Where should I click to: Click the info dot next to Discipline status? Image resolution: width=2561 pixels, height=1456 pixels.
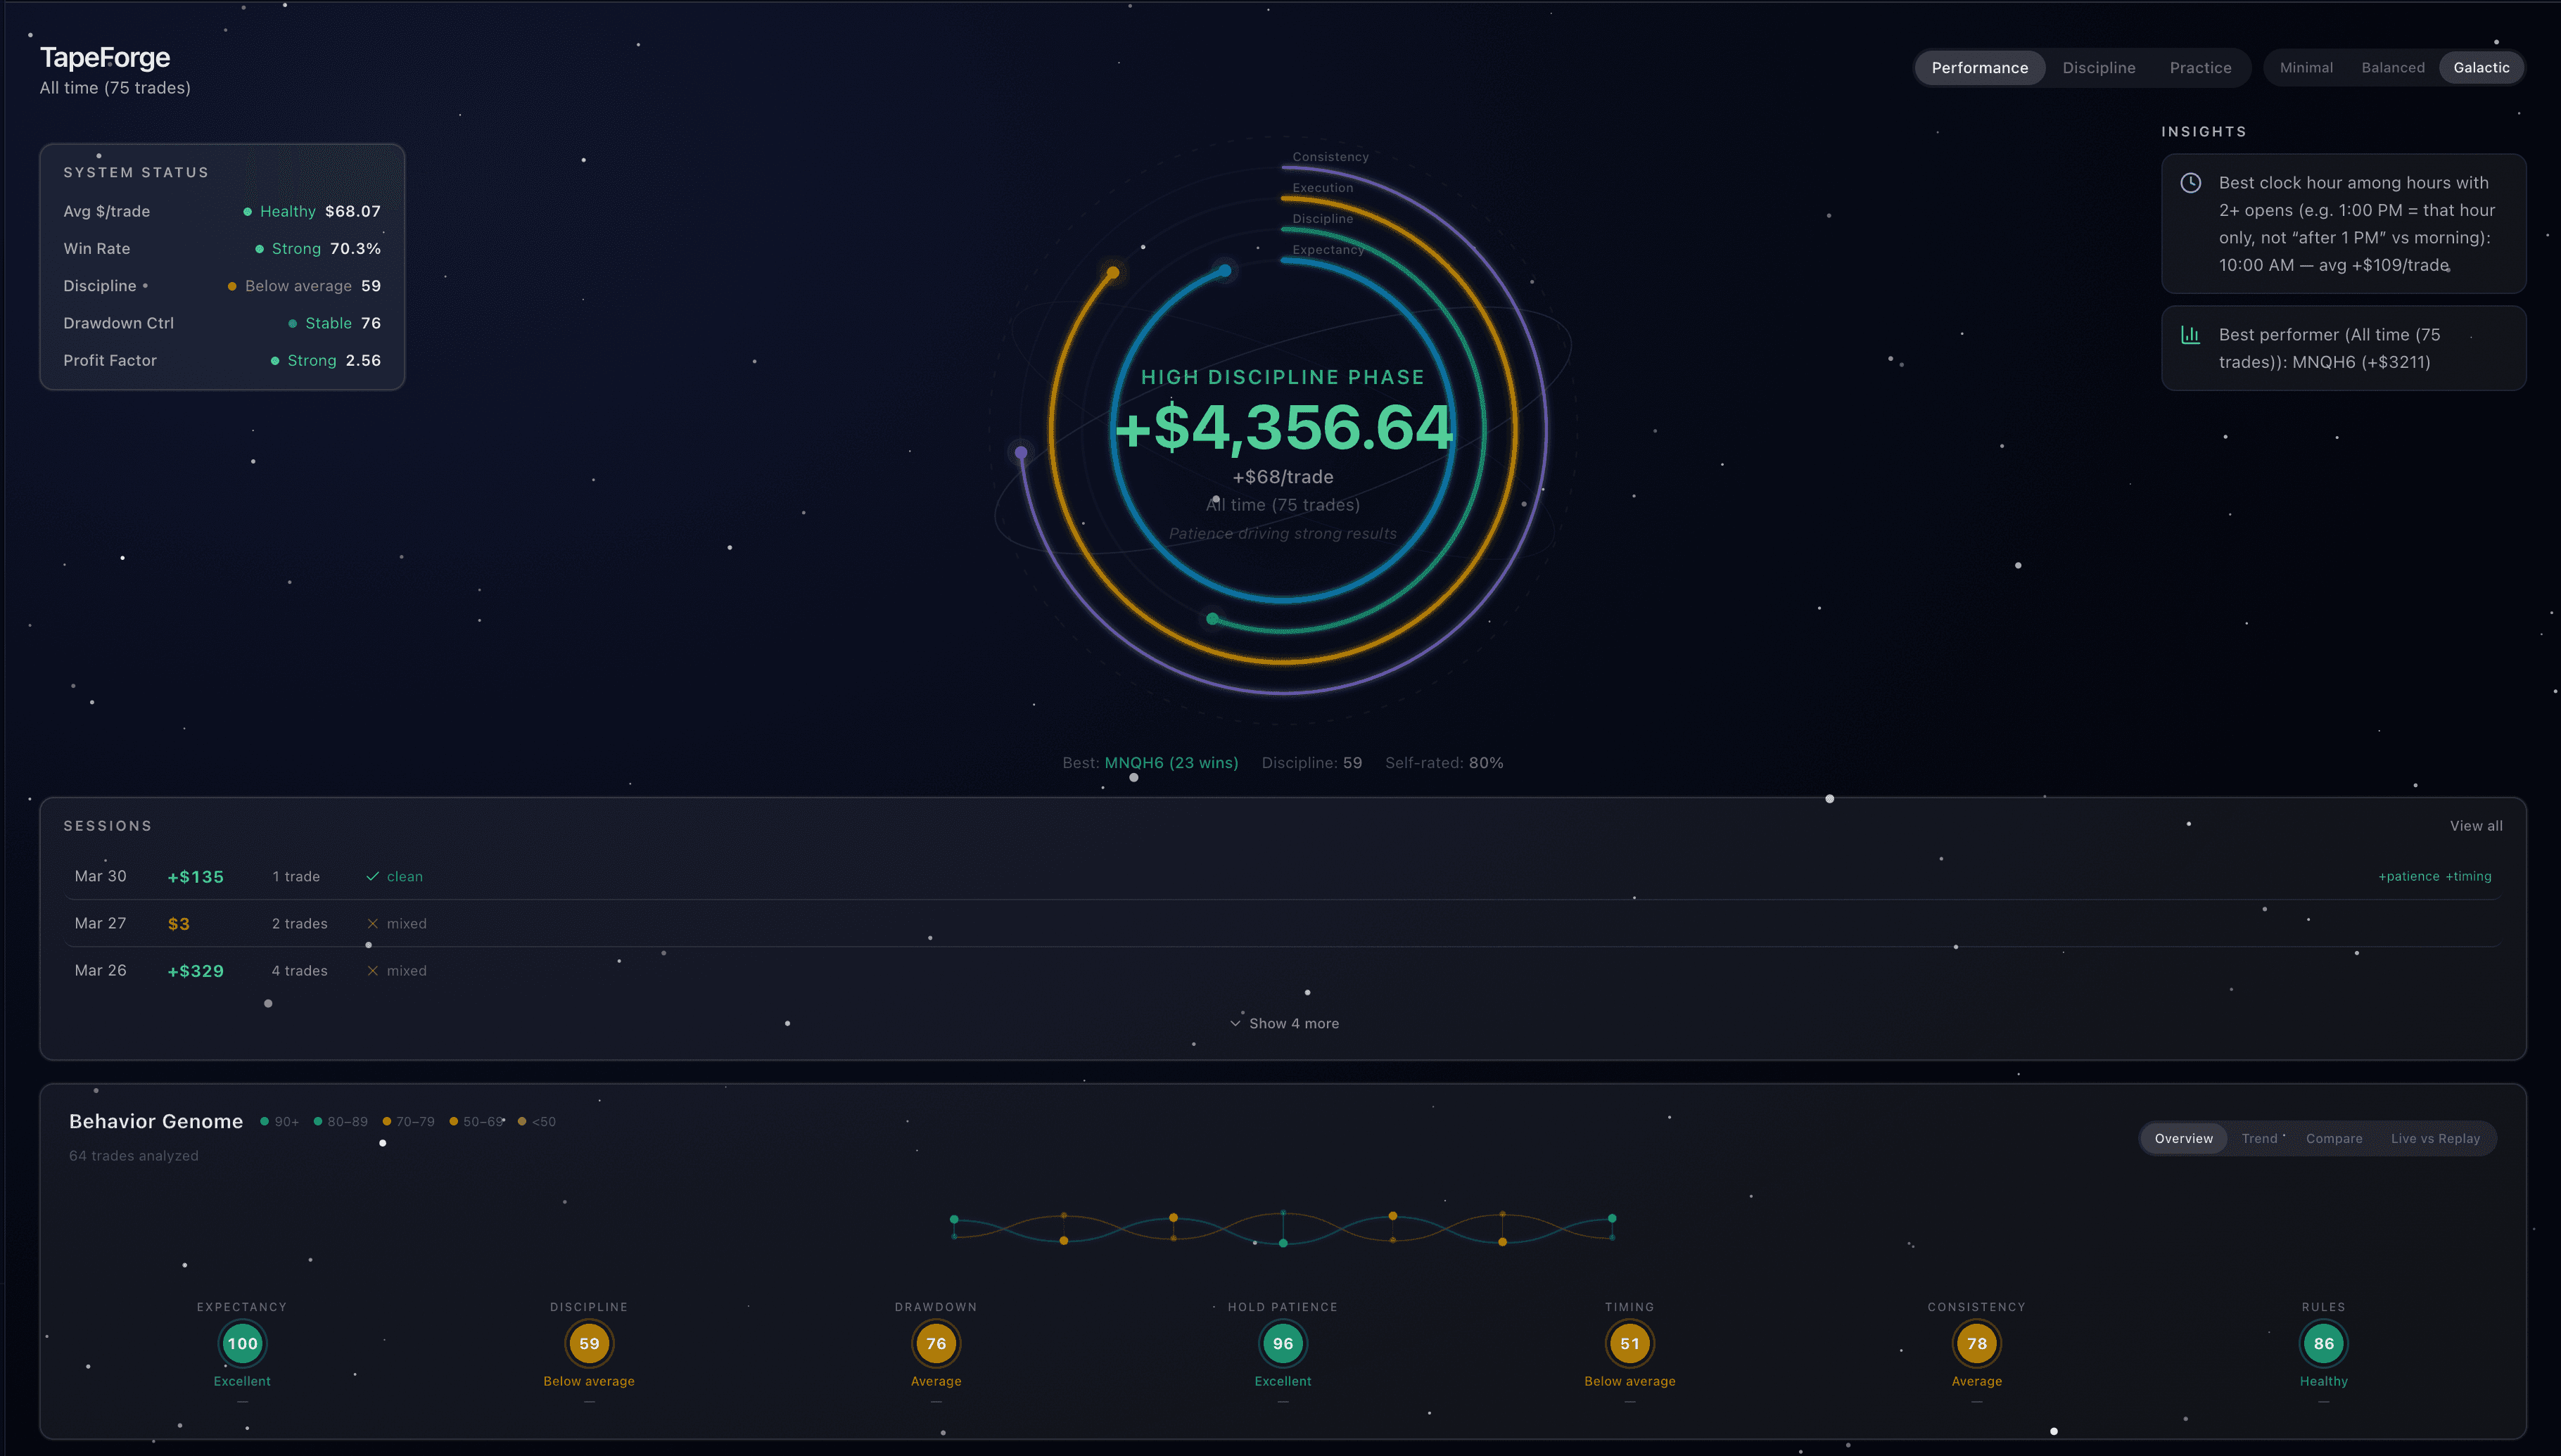145,286
